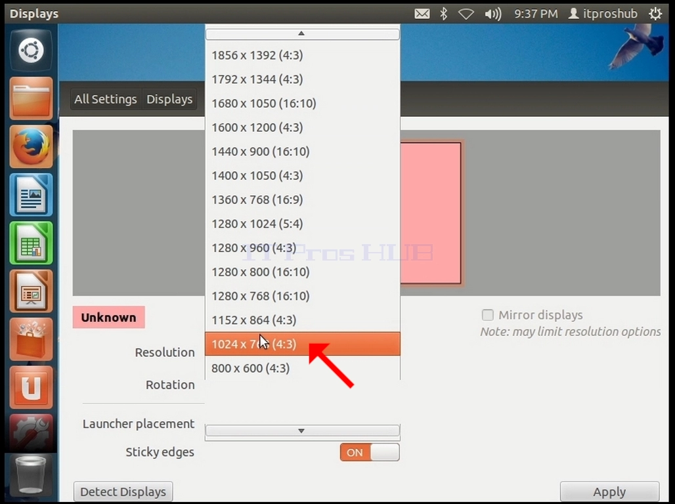This screenshot has width=675, height=504.
Task: Select 1400 x 1050 (4:3) resolution
Action: click(303, 176)
